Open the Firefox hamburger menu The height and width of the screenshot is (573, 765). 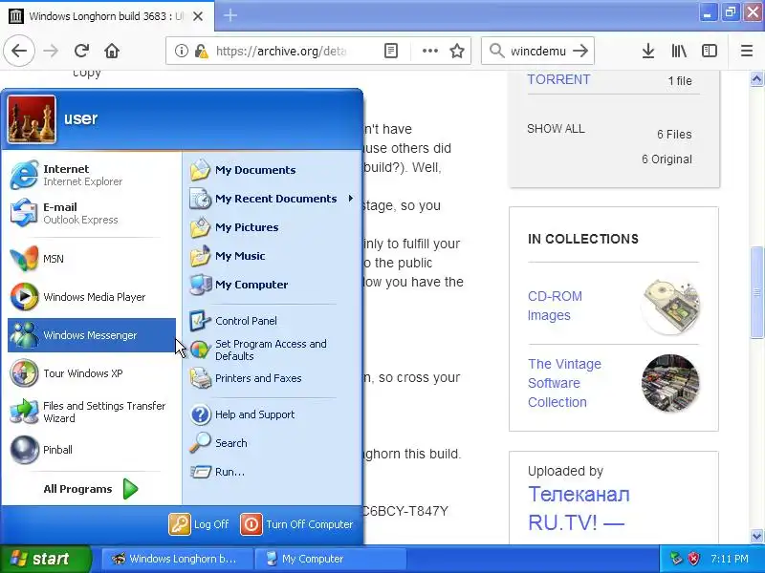pyautogui.click(x=747, y=51)
